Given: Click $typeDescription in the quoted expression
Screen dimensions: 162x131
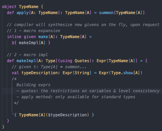Looking at the screenshot, I should click(x=67, y=115).
